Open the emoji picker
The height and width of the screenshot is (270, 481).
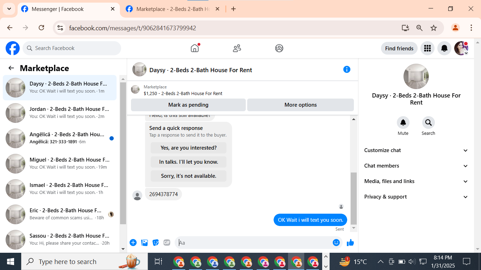pyautogui.click(x=336, y=243)
